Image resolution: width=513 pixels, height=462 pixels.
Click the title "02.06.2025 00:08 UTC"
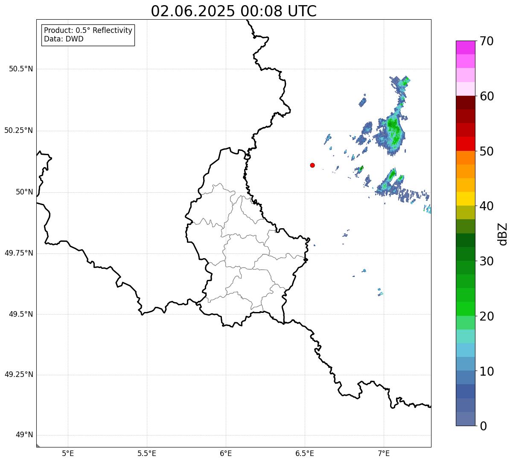pos(234,11)
